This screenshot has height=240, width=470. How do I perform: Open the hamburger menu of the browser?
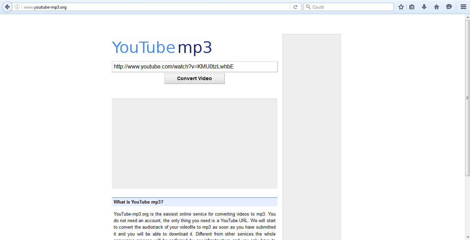point(463,7)
